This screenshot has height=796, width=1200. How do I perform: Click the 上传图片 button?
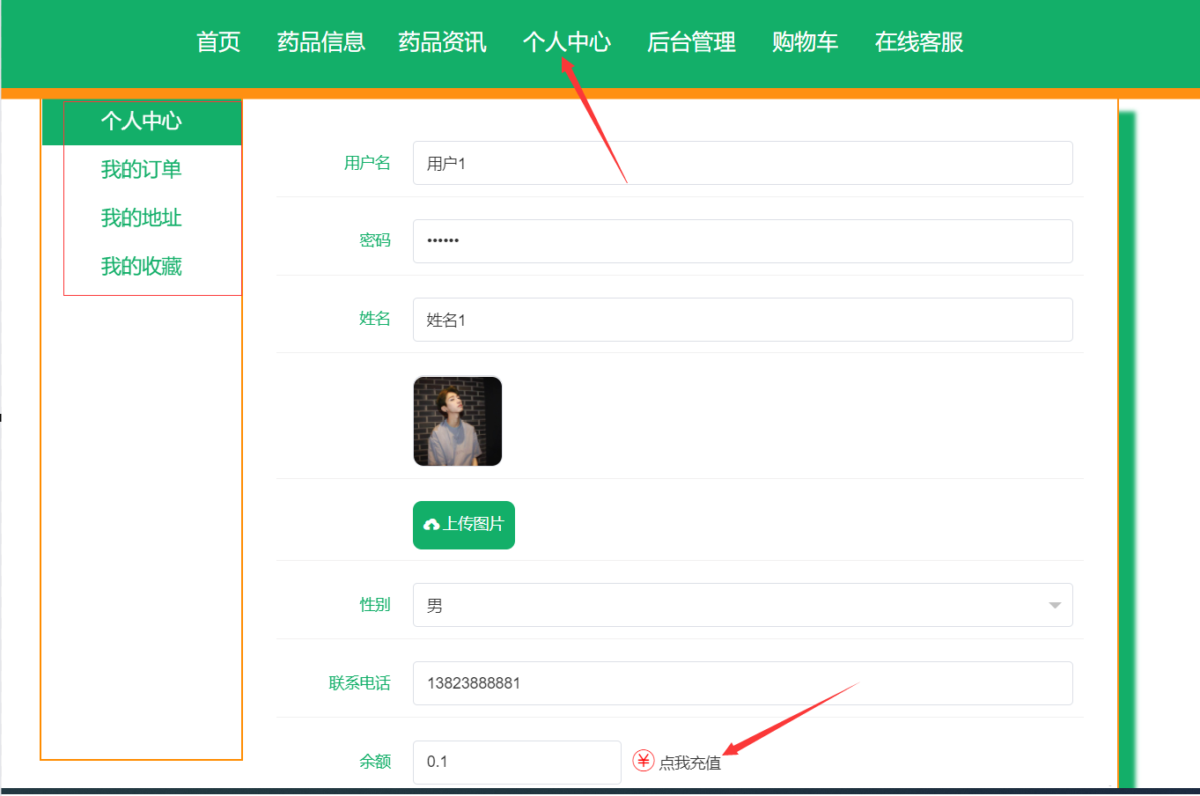coord(464,525)
